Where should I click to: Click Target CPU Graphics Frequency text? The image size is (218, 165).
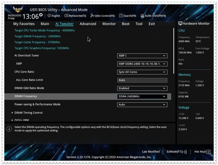pos(42,48)
